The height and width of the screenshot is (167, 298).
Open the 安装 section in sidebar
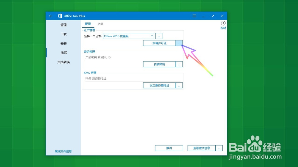click(x=63, y=43)
